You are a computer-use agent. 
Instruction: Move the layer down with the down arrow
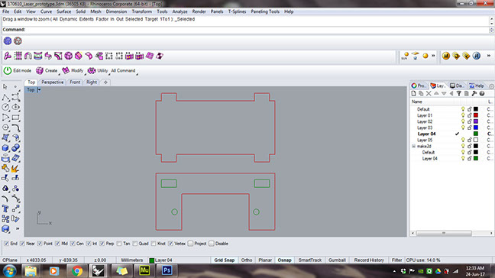tap(444, 94)
